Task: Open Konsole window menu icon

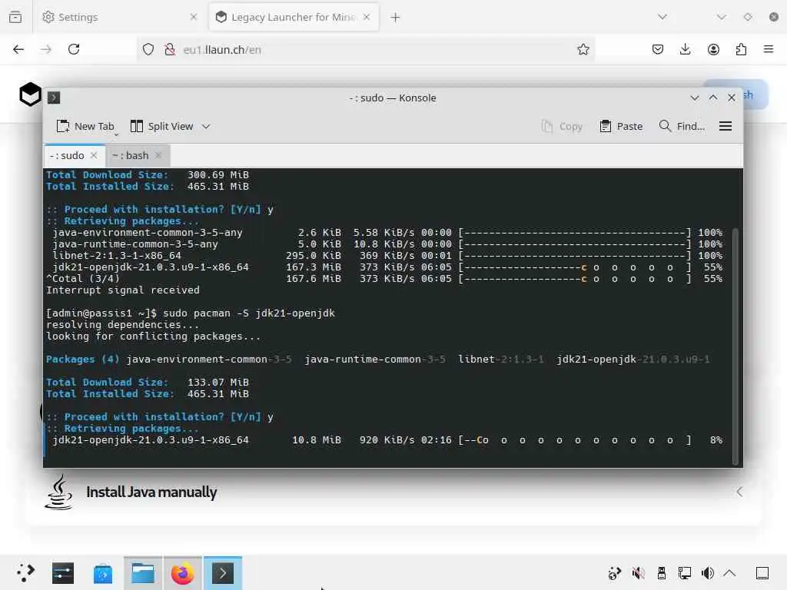Action: [x=54, y=98]
